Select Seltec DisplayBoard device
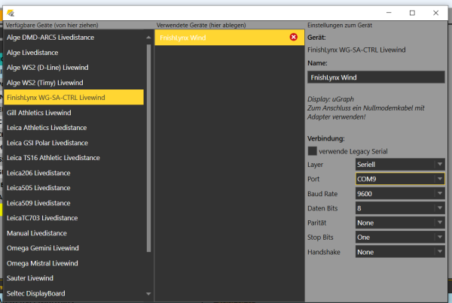Image resolution: width=452 pixels, height=303 pixels. (74, 293)
